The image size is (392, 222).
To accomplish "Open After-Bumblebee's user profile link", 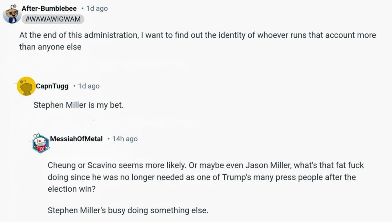I will (49, 8).
